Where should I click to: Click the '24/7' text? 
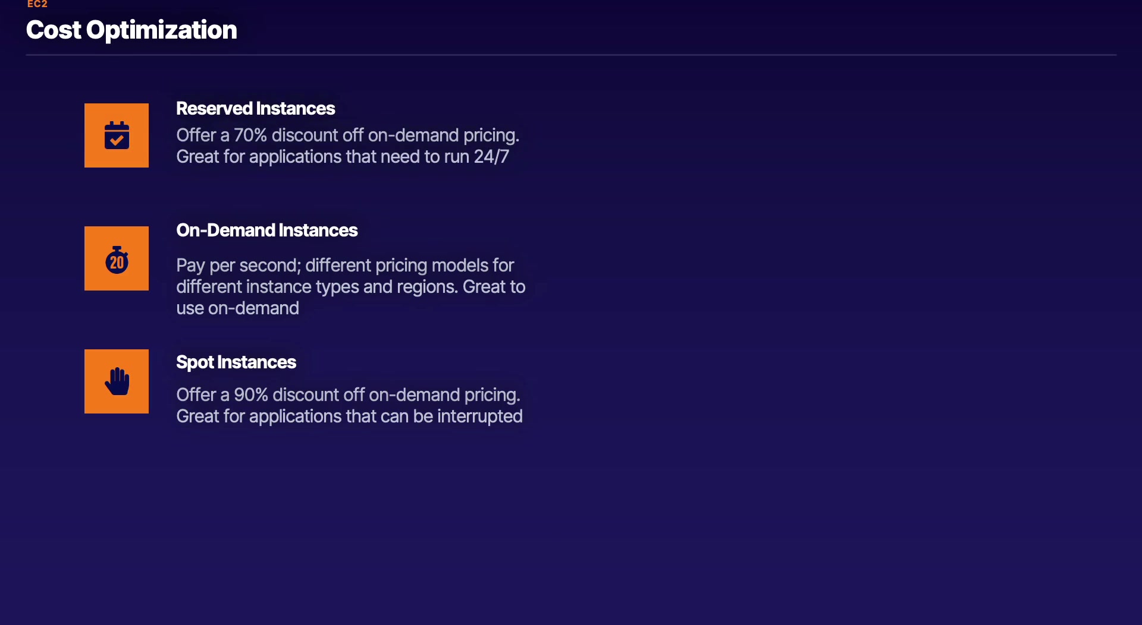[x=491, y=157]
